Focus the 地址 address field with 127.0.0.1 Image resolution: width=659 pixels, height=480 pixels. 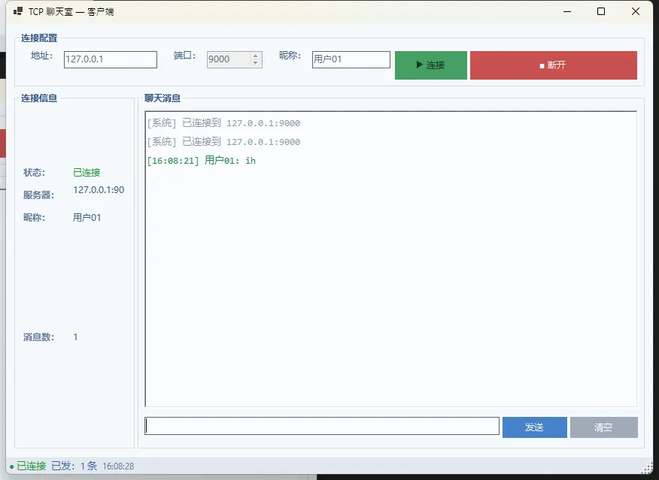click(110, 59)
